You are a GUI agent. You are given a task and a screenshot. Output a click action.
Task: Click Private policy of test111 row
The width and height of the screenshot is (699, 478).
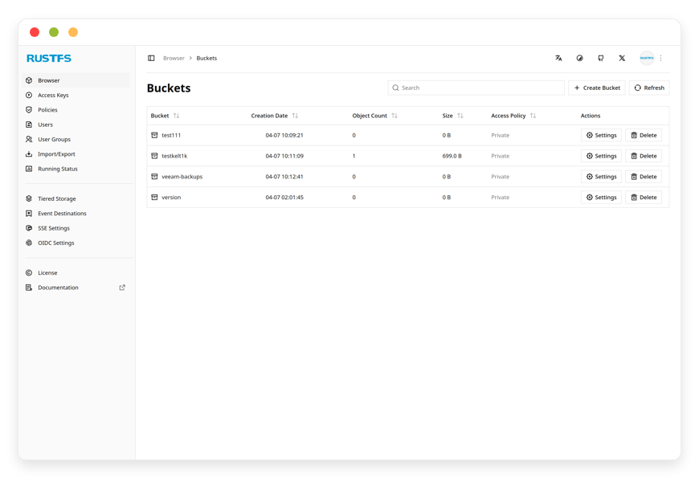[x=501, y=135]
